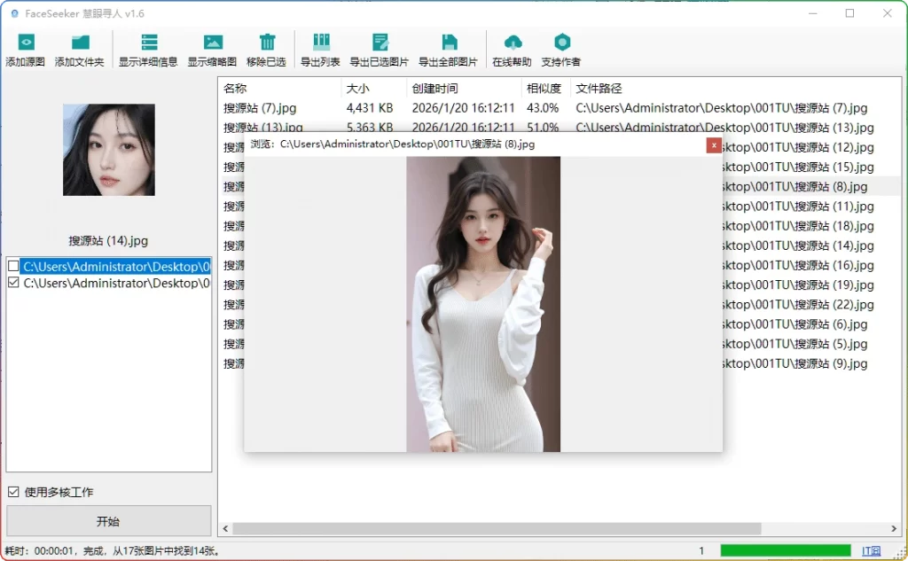
Task: Click the 移除已选 remove selected icon
Action: click(x=267, y=42)
